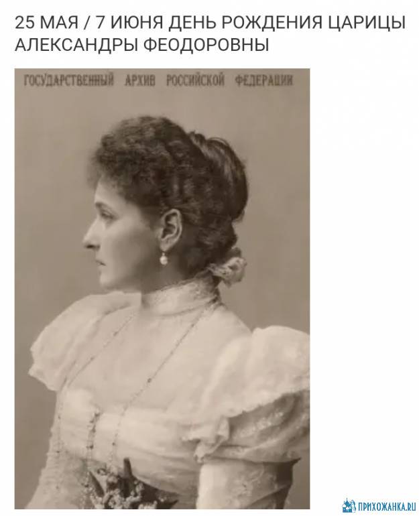This screenshot has width=419, height=516.
Task: Click the word ГОСУДАРСТВЕННЫЙ on the photo
Action: pyautogui.click(x=68, y=80)
